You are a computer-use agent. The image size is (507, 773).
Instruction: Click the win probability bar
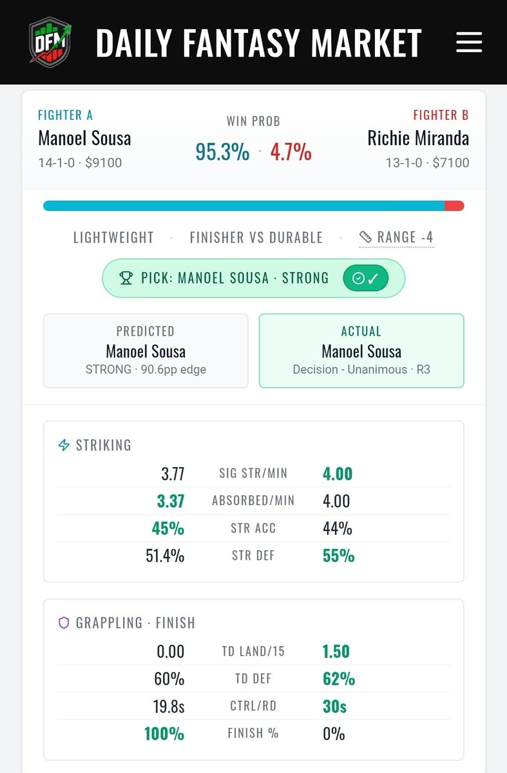253,206
